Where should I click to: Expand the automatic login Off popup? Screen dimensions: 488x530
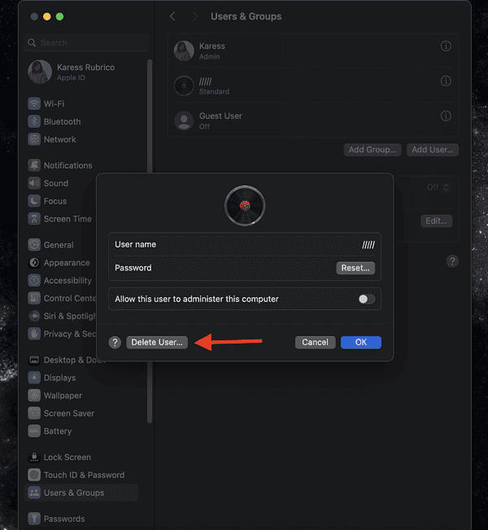click(438, 187)
